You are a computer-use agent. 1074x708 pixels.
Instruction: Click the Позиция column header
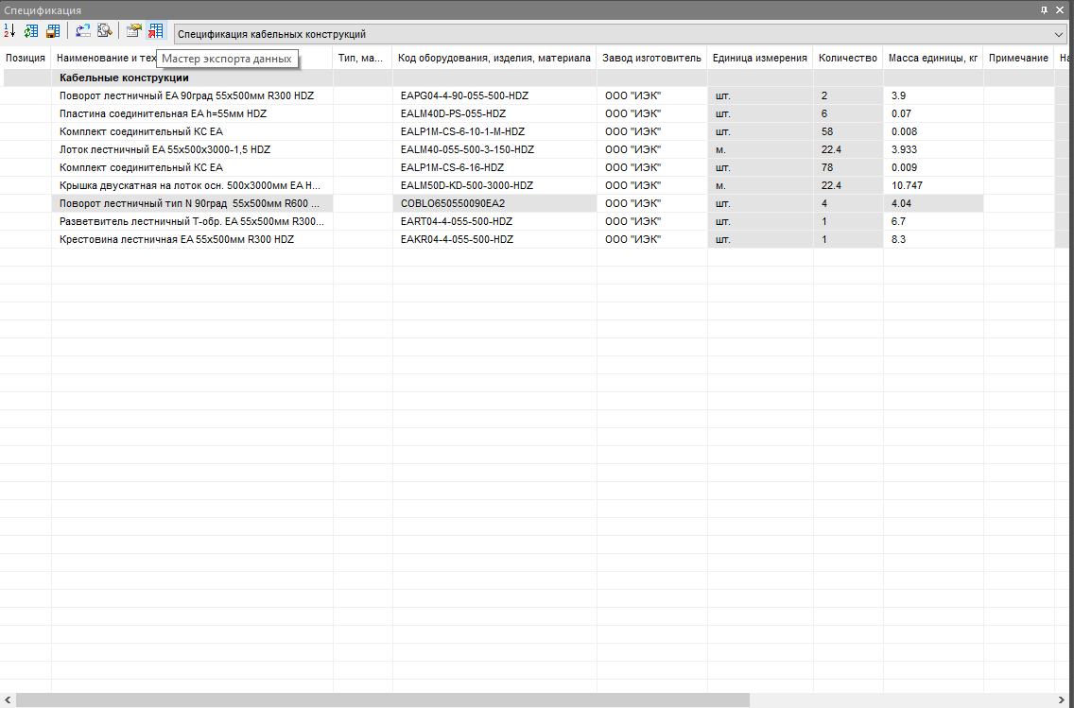(x=26, y=59)
